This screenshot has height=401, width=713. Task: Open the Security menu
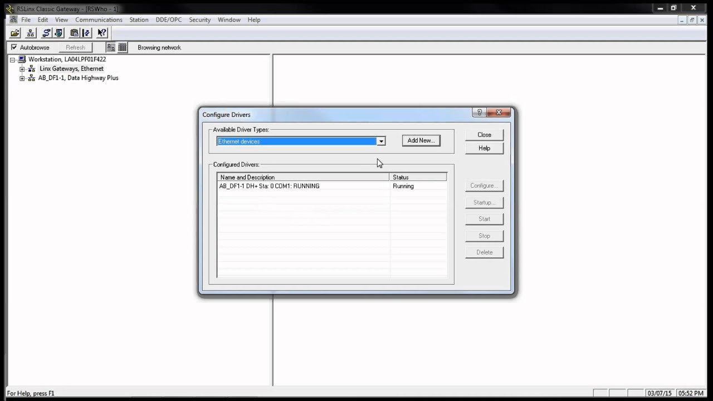click(199, 19)
